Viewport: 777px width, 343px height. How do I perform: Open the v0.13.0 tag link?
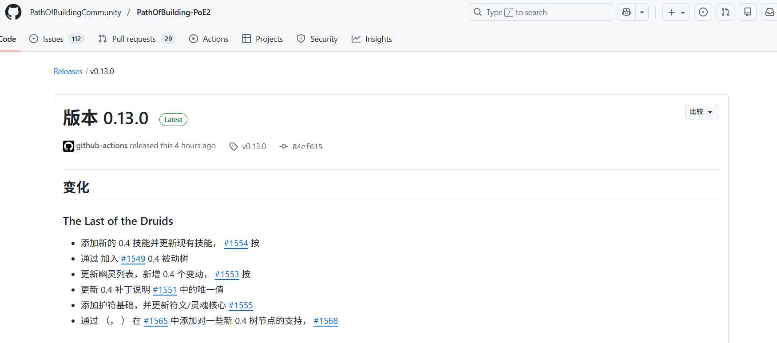254,146
